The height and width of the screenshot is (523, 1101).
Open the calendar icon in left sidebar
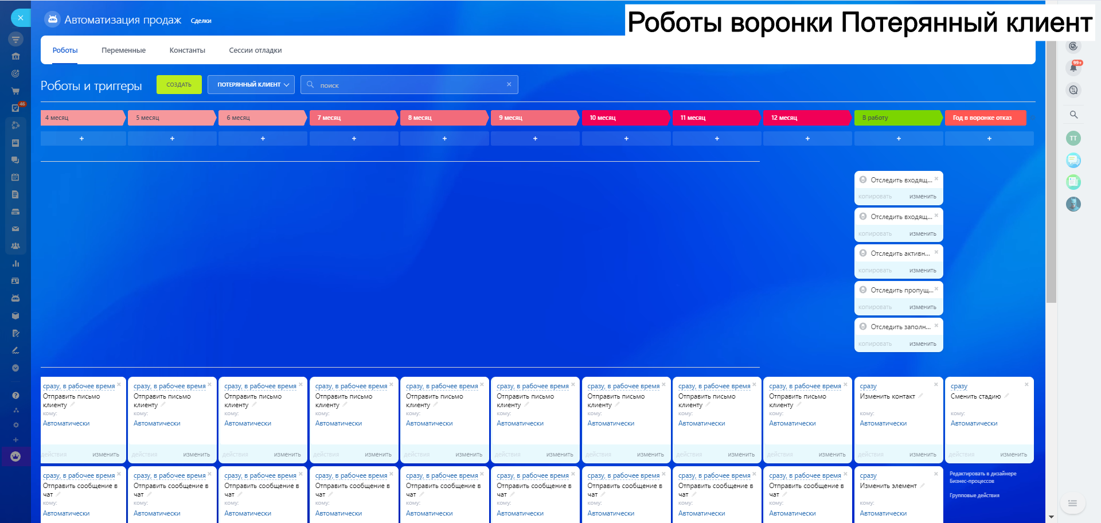(x=15, y=177)
